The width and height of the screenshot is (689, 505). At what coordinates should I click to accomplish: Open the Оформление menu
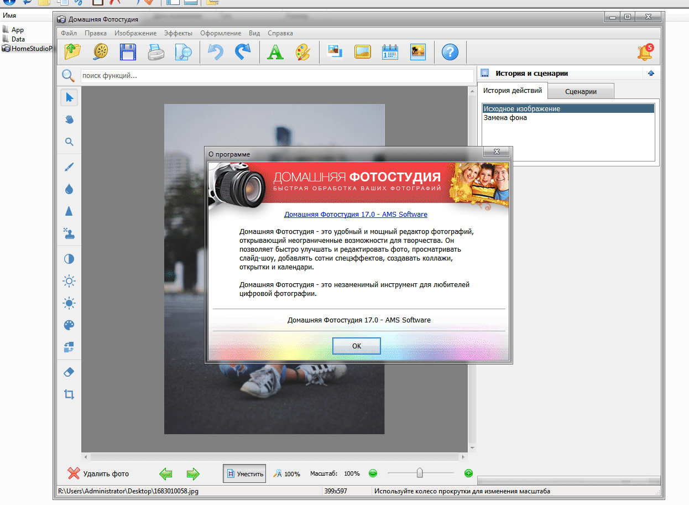pos(221,33)
